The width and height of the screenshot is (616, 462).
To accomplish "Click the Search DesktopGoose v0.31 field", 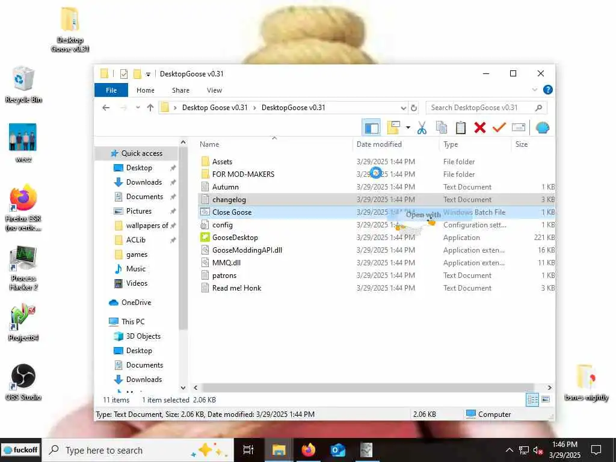I will coord(486,108).
